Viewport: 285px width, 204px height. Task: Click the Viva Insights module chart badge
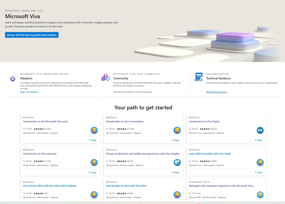[x=177, y=162]
